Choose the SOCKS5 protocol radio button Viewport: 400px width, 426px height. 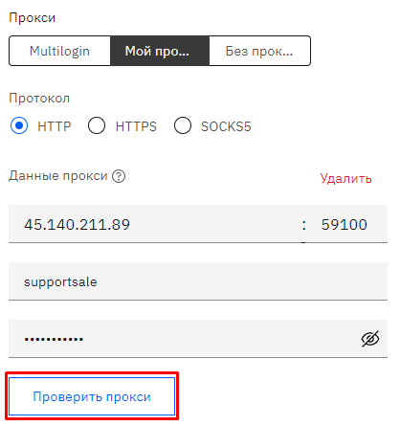pyautogui.click(x=183, y=125)
